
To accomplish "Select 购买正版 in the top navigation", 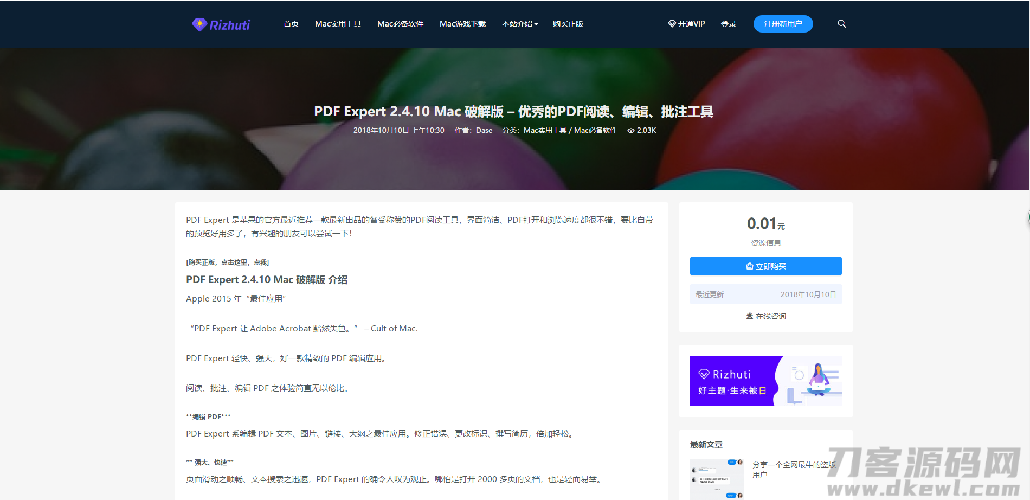I will tap(568, 24).
